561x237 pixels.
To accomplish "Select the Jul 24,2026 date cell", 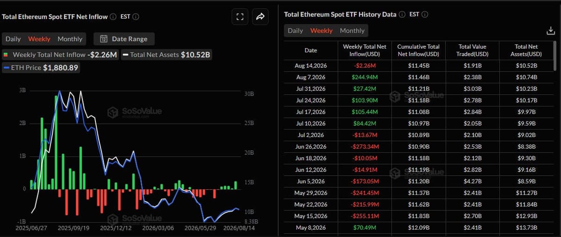I will pyautogui.click(x=311, y=100).
